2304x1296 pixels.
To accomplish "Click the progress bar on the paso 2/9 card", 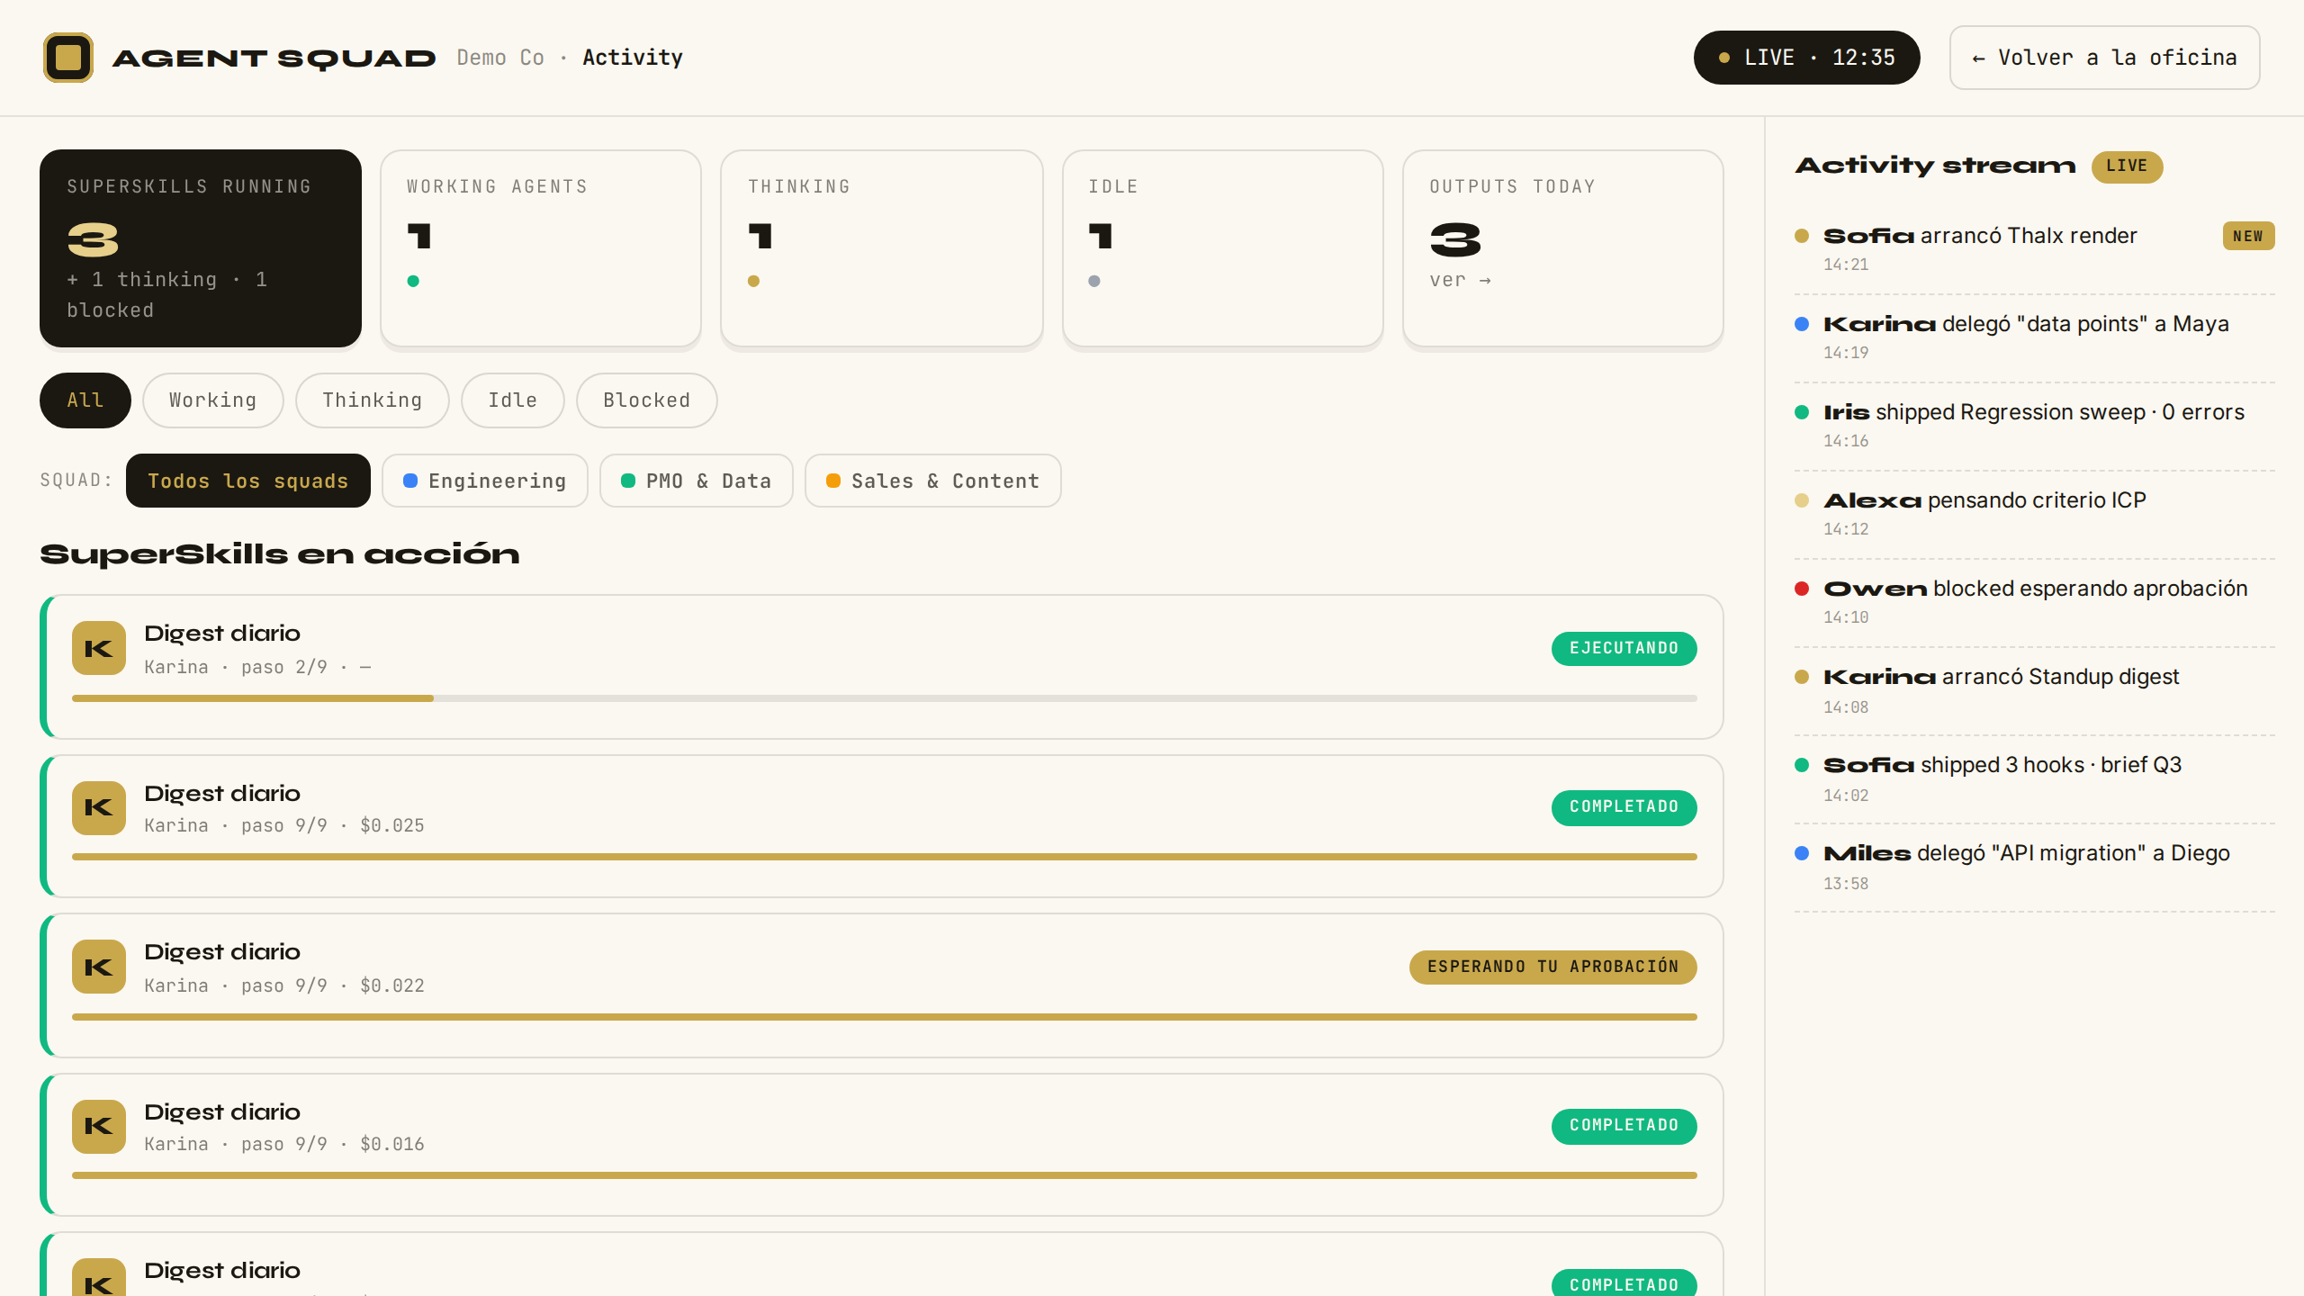I will tap(885, 698).
